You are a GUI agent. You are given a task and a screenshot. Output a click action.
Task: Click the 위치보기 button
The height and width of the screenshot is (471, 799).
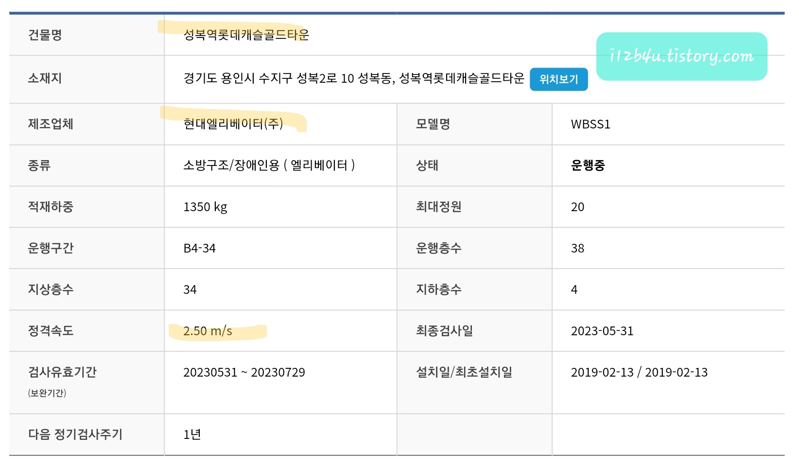(x=558, y=79)
